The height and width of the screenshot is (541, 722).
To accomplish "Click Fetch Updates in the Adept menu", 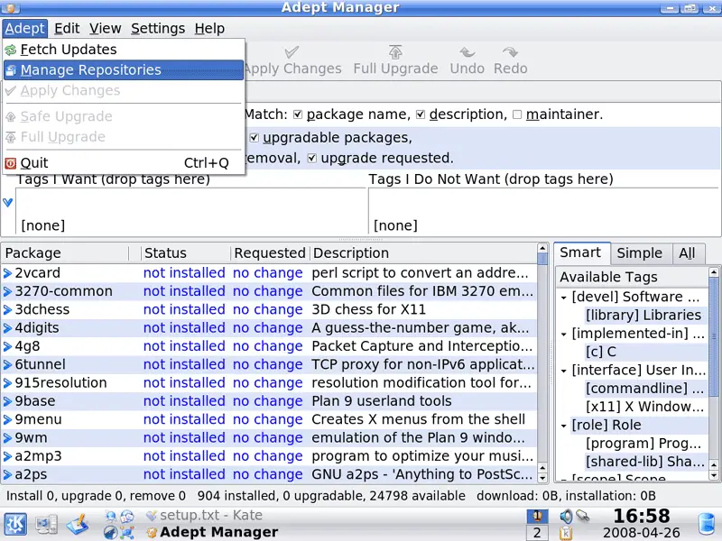I will 124,50.
